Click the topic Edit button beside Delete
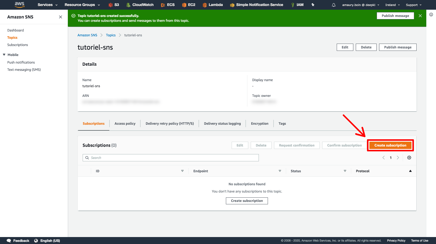The height and width of the screenshot is (244, 436). click(x=345, y=47)
